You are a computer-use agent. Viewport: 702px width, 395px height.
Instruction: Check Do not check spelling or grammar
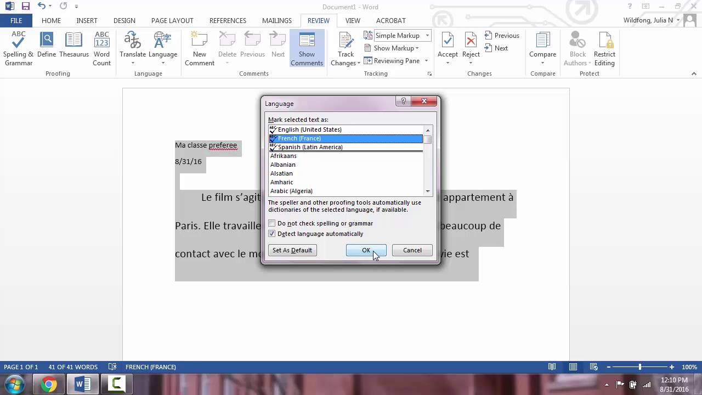(x=272, y=223)
